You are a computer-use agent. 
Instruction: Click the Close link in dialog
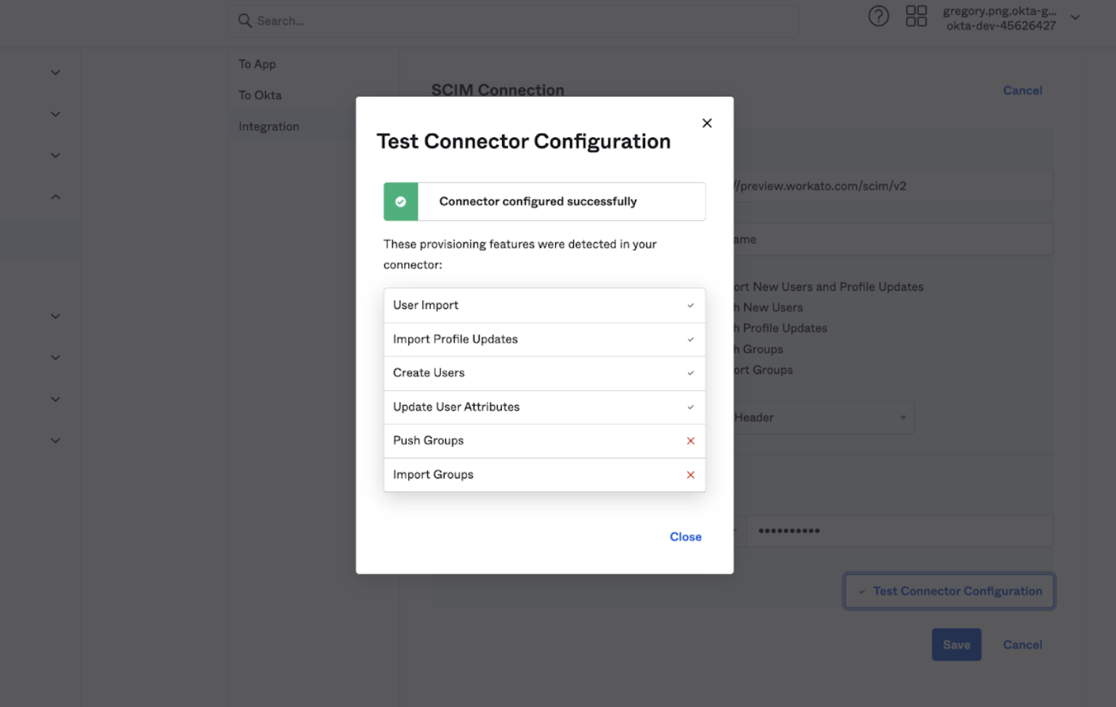click(x=685, y=536)
